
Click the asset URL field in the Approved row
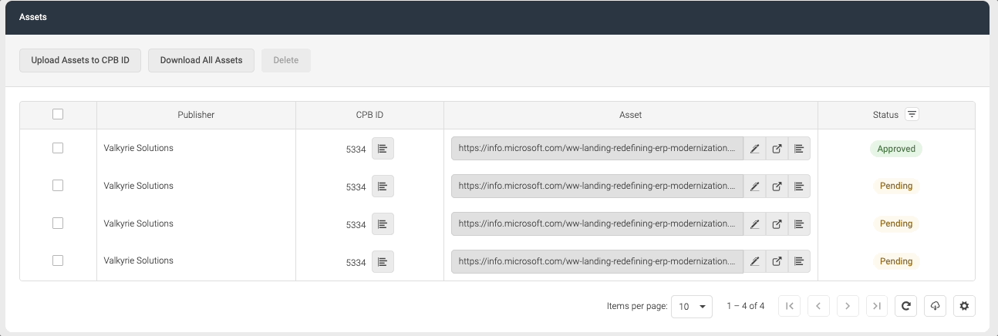pyautogui.click(x=598, y=149)
